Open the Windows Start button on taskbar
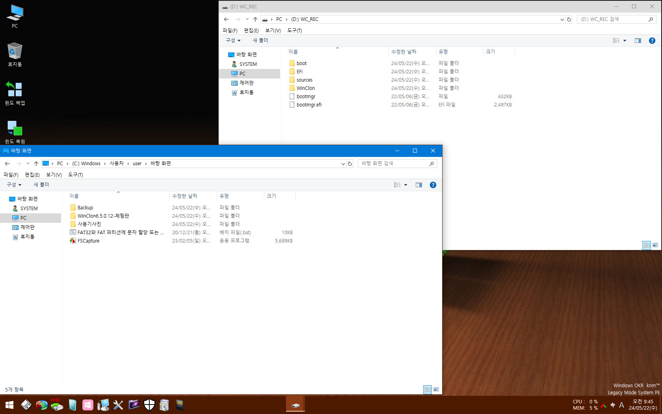This screenshot has width=662, height=414. (x=9, y=405)
